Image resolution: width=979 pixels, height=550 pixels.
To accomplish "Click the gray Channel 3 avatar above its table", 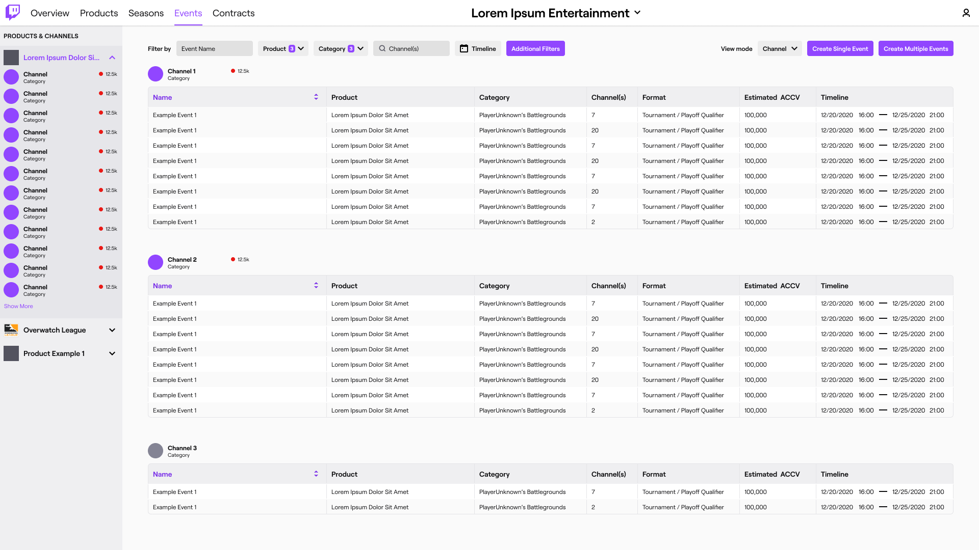I will coord(155,451).
